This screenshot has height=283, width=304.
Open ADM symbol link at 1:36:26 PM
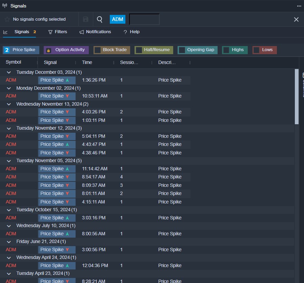pos(11,80)
